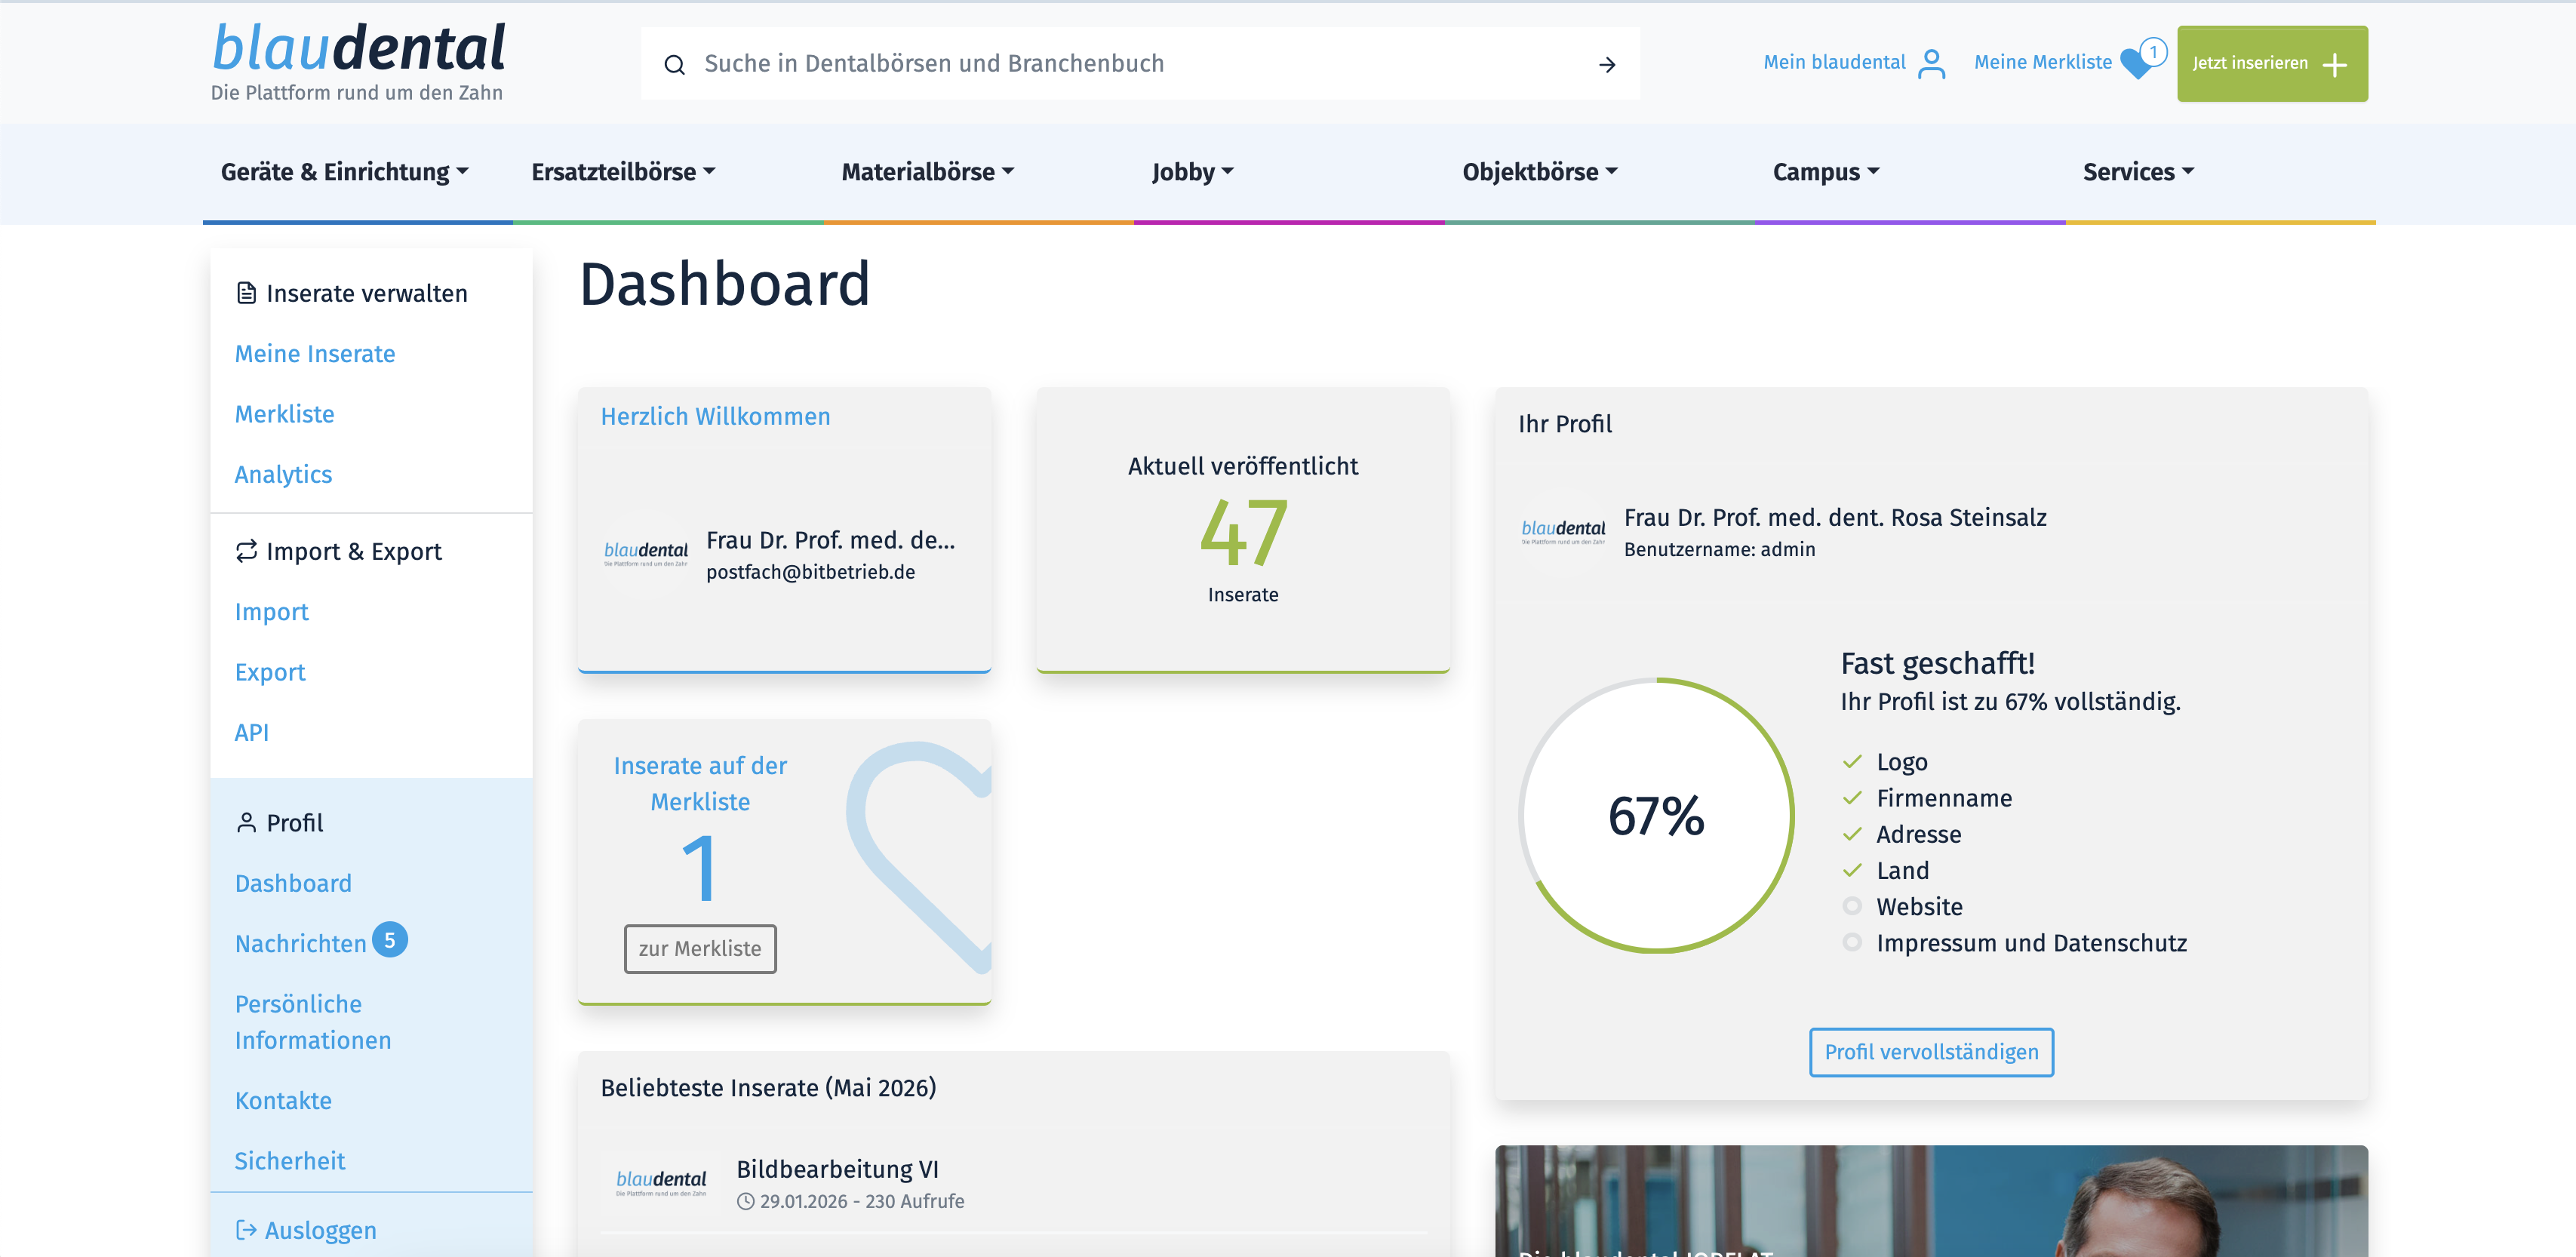The height and width of the screenshot is (1257, 2576).
Task: Click the Nachrichten badge showing 5
Action: tap(390, 940)
